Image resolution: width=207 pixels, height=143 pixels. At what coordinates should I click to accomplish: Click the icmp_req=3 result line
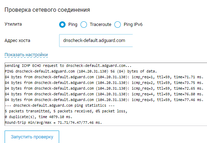[104, 88]
